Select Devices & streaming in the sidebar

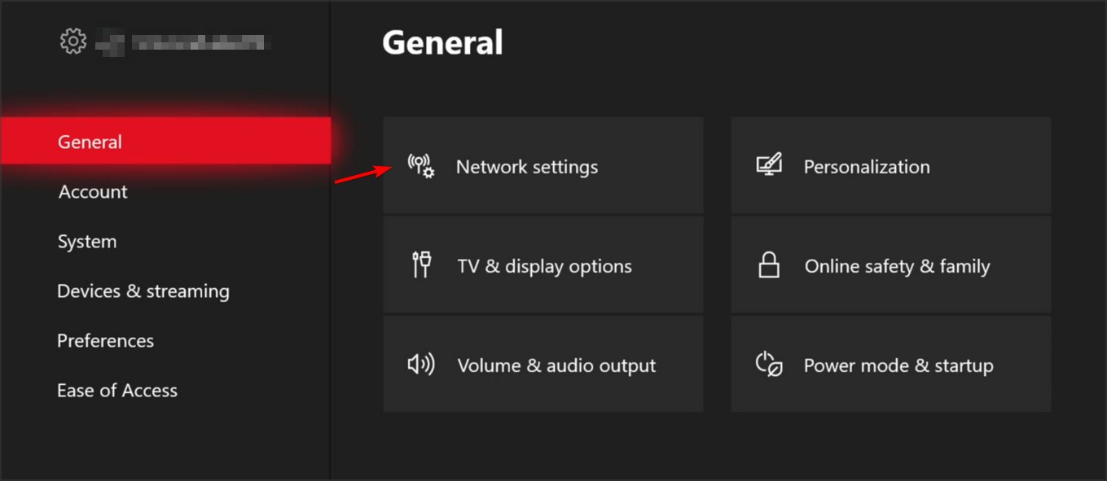(x=143, y=291)
